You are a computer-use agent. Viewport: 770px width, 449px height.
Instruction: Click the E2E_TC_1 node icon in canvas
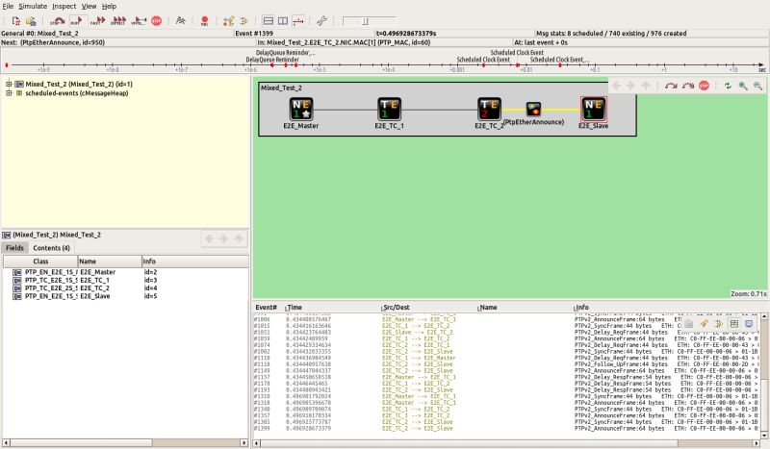390,109
